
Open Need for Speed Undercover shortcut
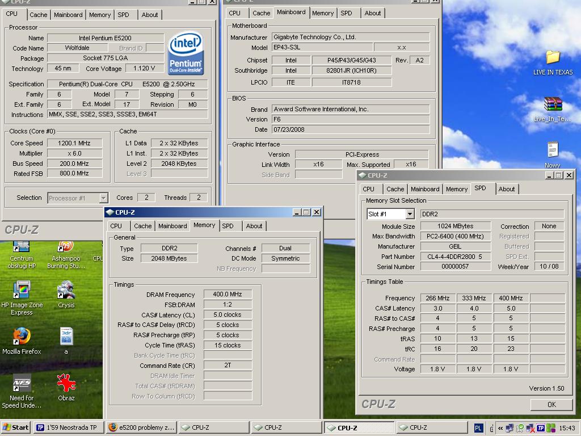22,383
